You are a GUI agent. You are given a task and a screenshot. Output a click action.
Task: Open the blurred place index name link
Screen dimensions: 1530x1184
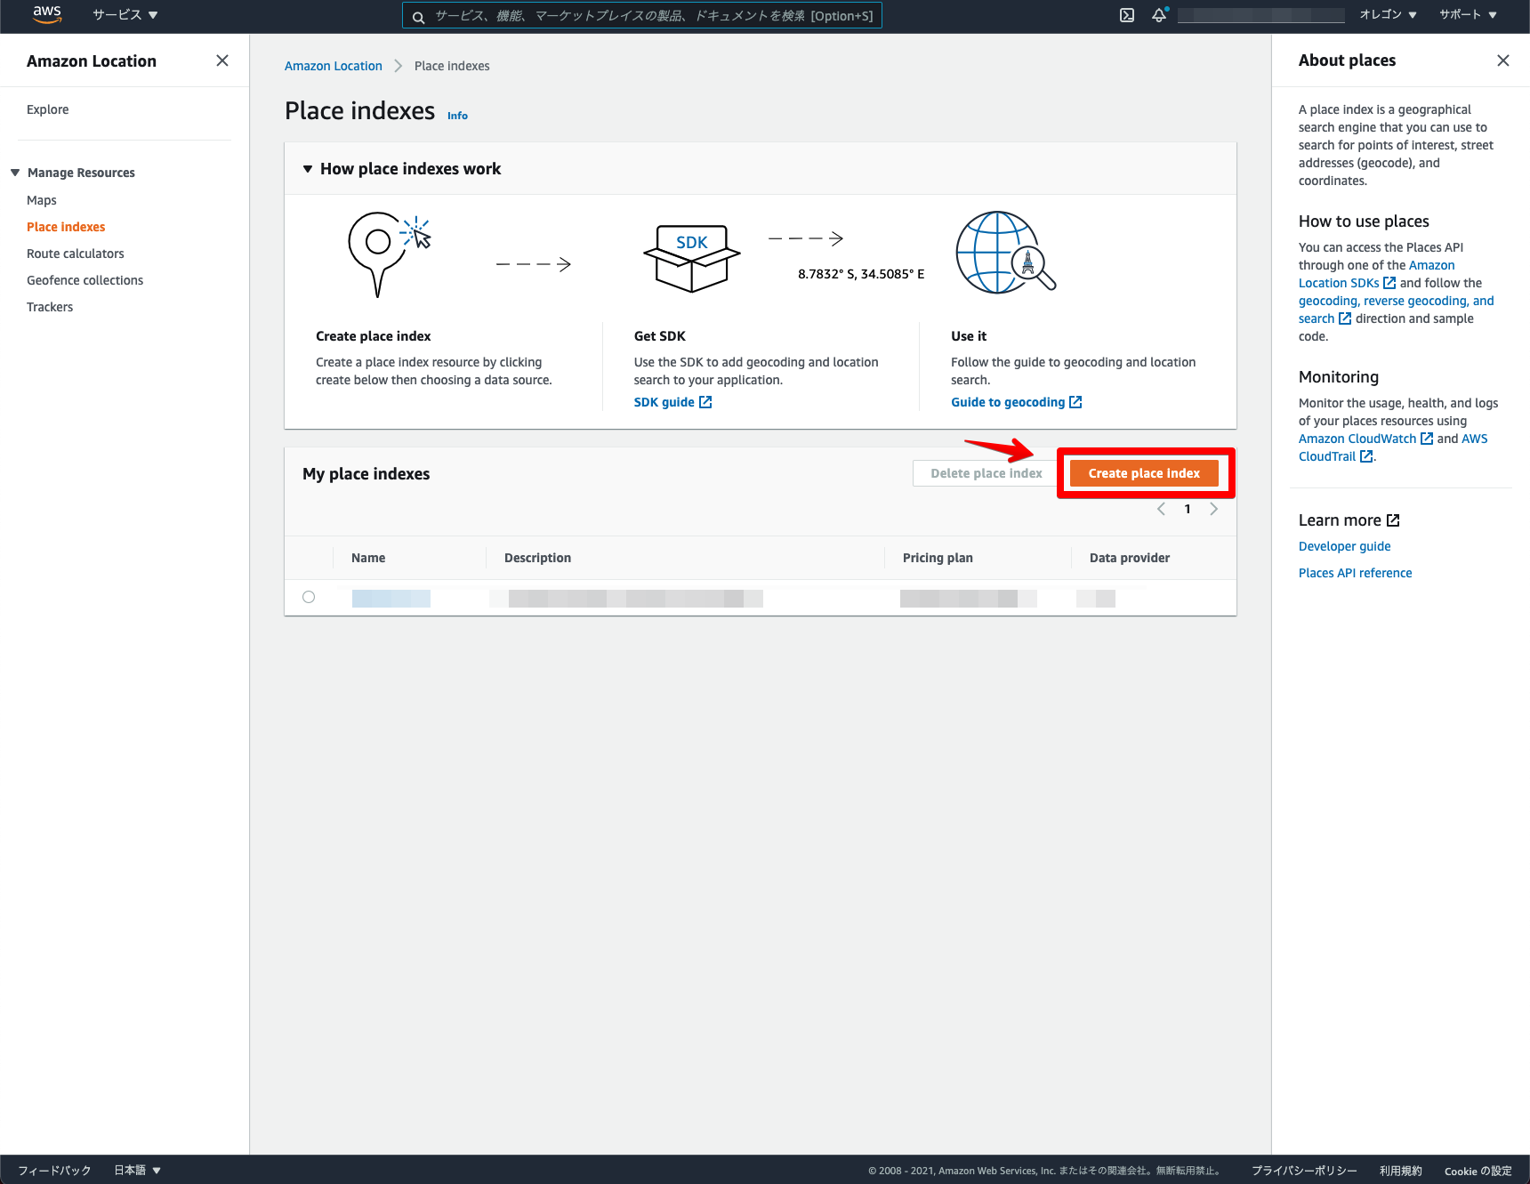(391, 599)
